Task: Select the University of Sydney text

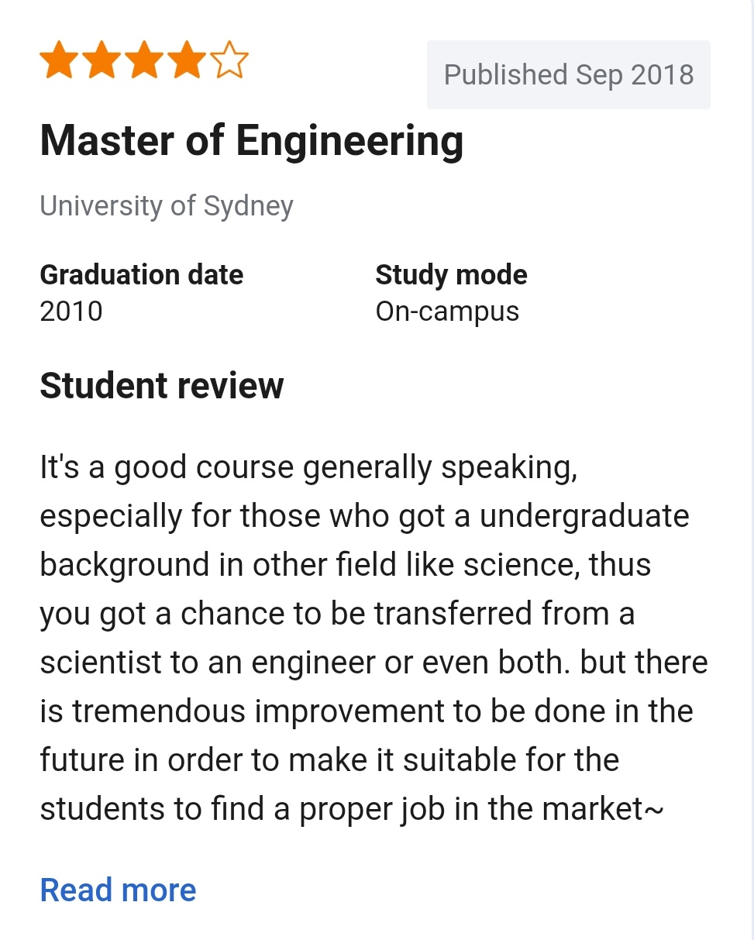Action: [x=167, y=206]
